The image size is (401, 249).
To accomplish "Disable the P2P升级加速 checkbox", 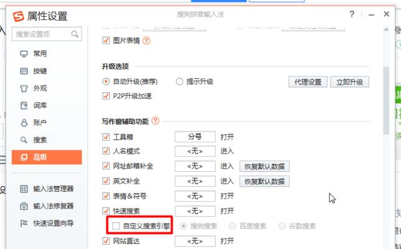I will click(x=106, y=96).
